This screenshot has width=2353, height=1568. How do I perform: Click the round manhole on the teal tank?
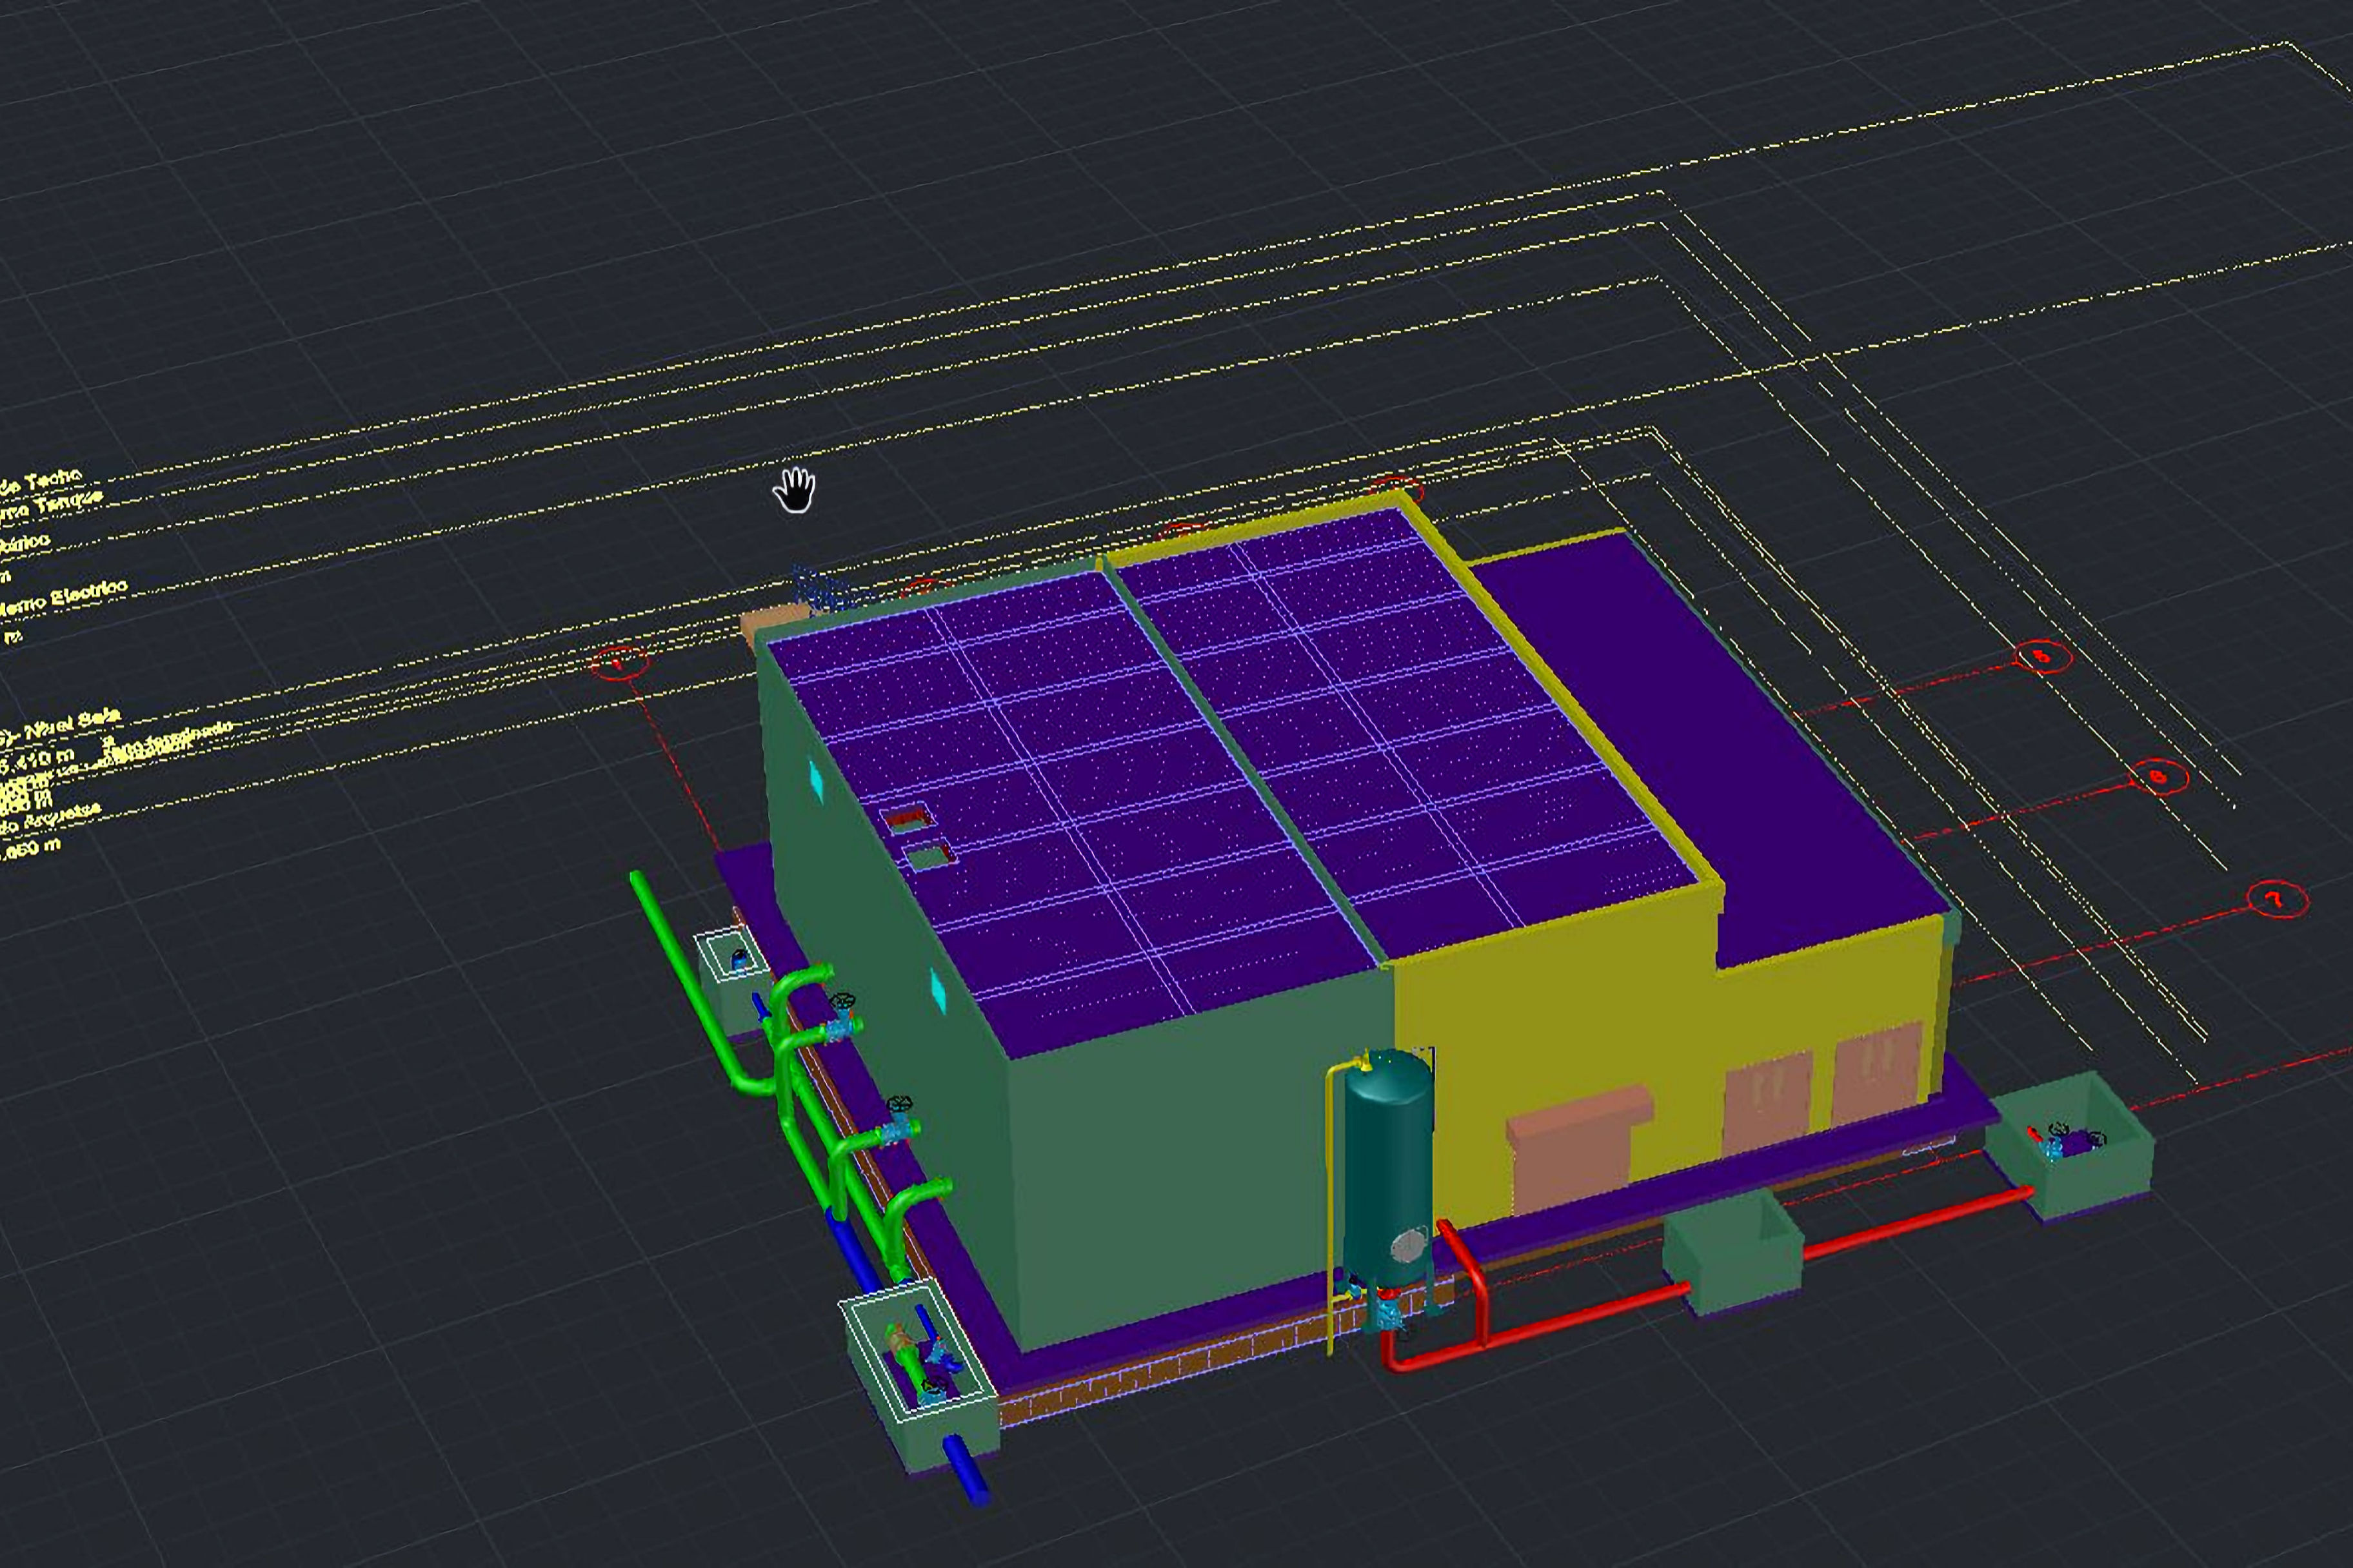[1409, 1246]
